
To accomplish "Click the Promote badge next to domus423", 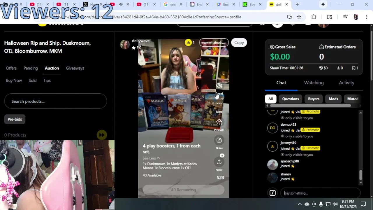I will (310, 130).
